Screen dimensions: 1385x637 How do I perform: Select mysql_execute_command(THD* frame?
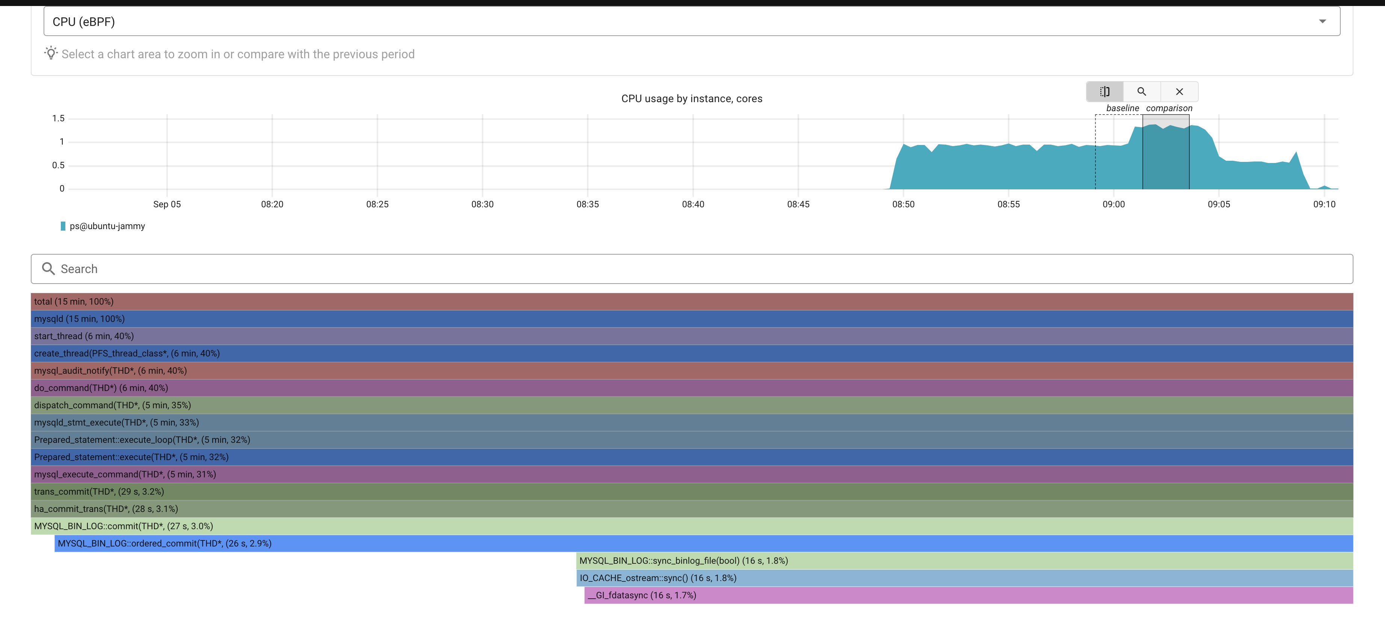click(x=691, y=474)
